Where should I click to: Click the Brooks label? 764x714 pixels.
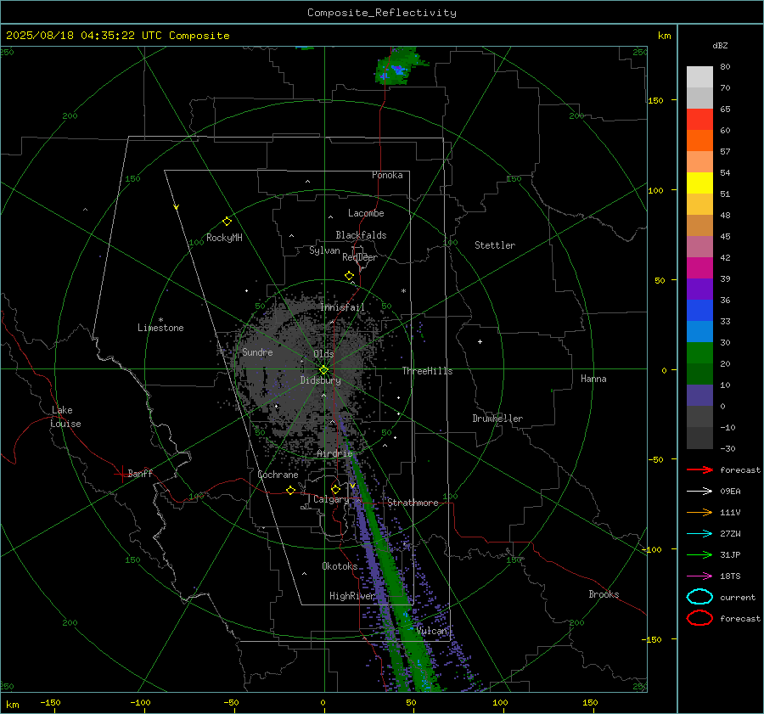pyautogui.click(x=604, y=594)
